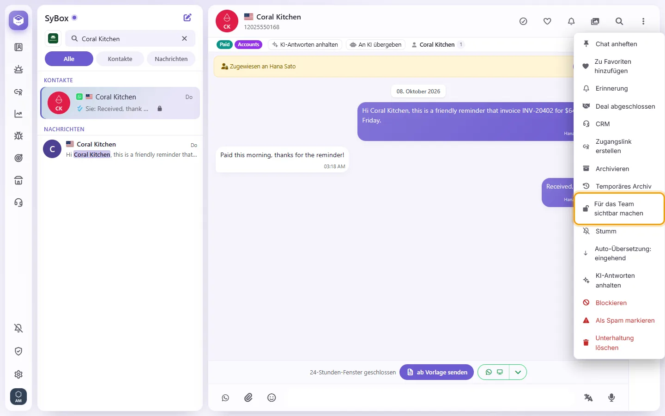Screen dimensions: 665x416
Task: Click the translate icon in message bar
Action: tap(588, 398)
